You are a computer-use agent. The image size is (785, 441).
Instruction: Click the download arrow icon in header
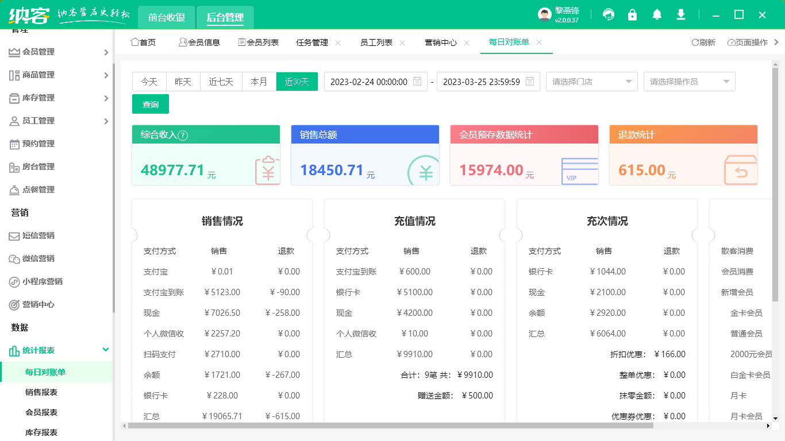(x=681, y=15)
